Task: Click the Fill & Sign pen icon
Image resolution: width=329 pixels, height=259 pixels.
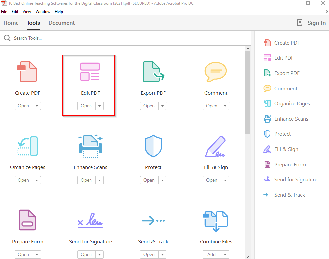Action: (215, 146)
